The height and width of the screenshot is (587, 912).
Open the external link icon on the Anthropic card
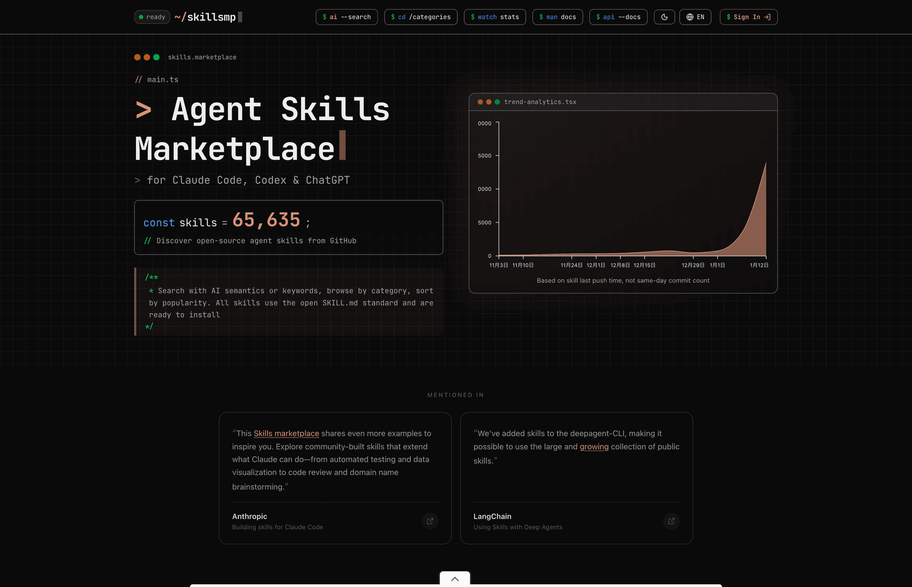[x=430, y=521]
